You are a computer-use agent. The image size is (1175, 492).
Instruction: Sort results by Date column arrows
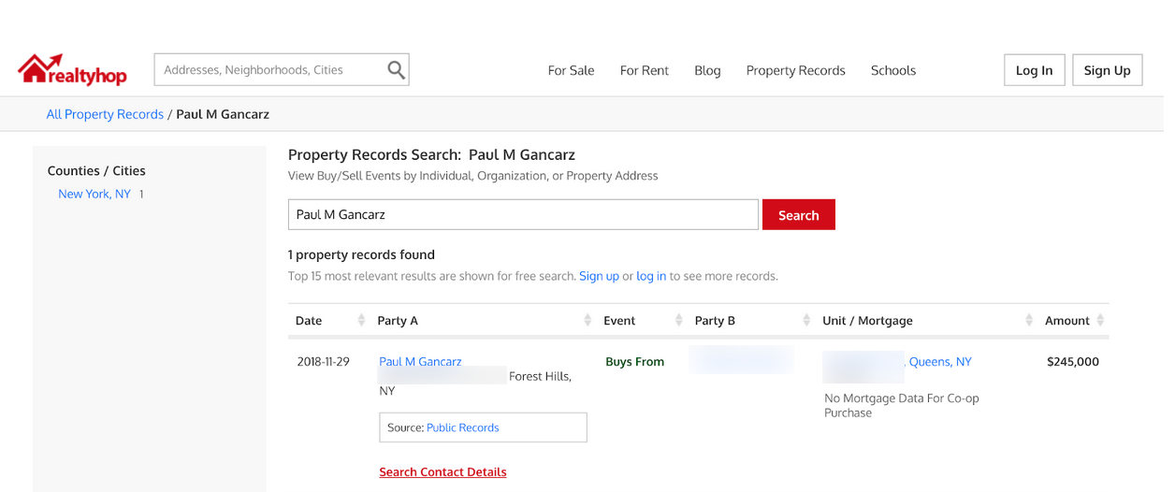coord(361,321)
